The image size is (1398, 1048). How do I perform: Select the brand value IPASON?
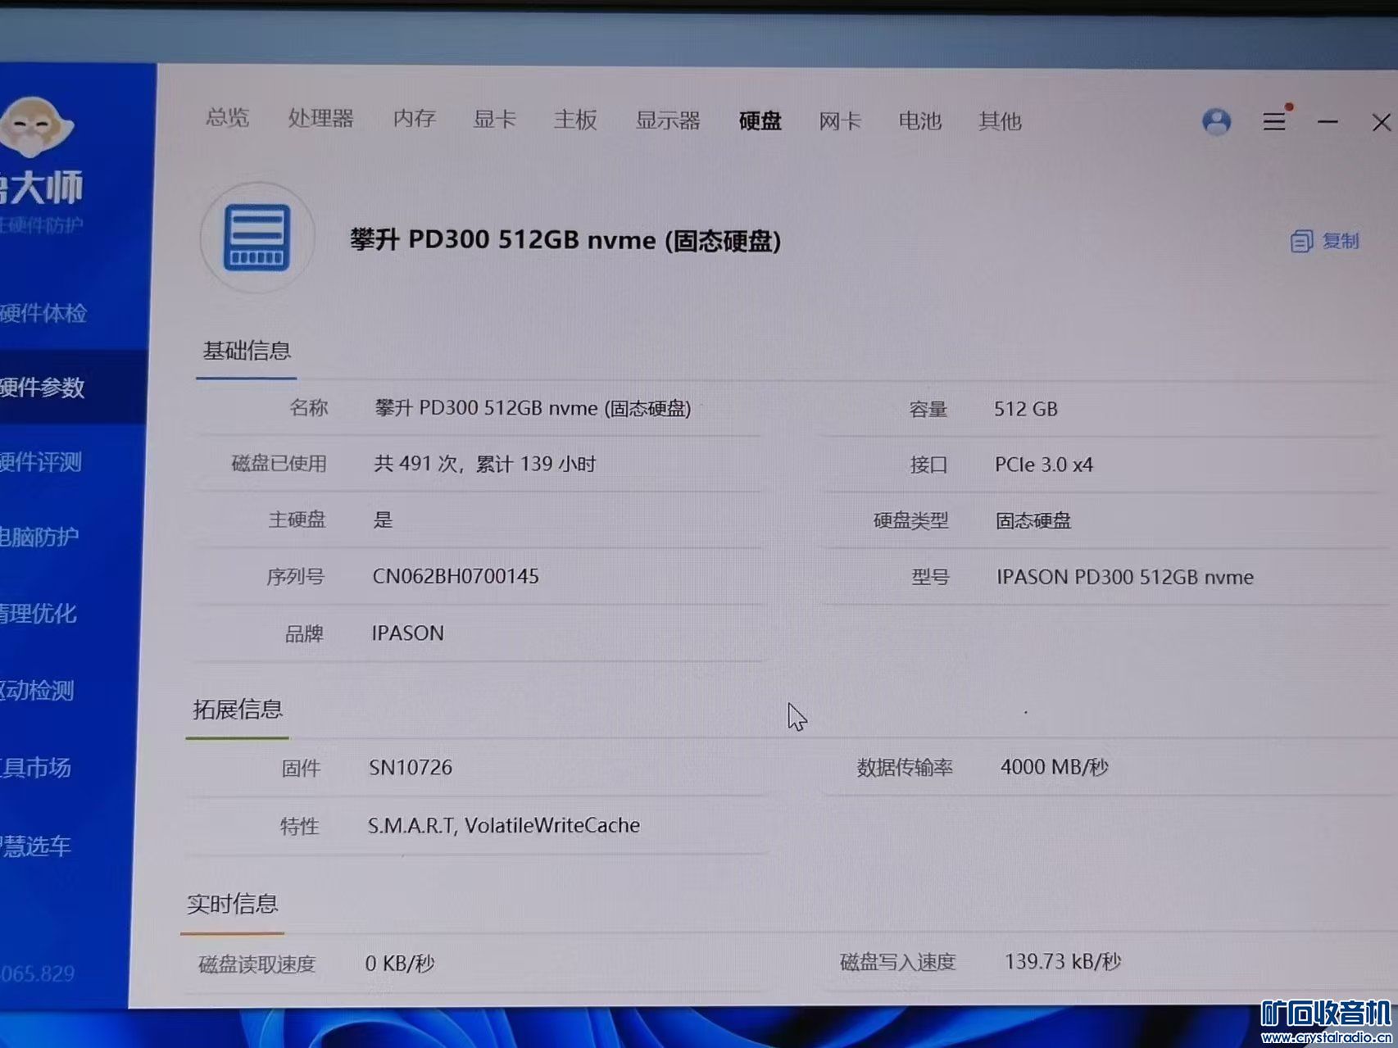(x=408, y=633)
